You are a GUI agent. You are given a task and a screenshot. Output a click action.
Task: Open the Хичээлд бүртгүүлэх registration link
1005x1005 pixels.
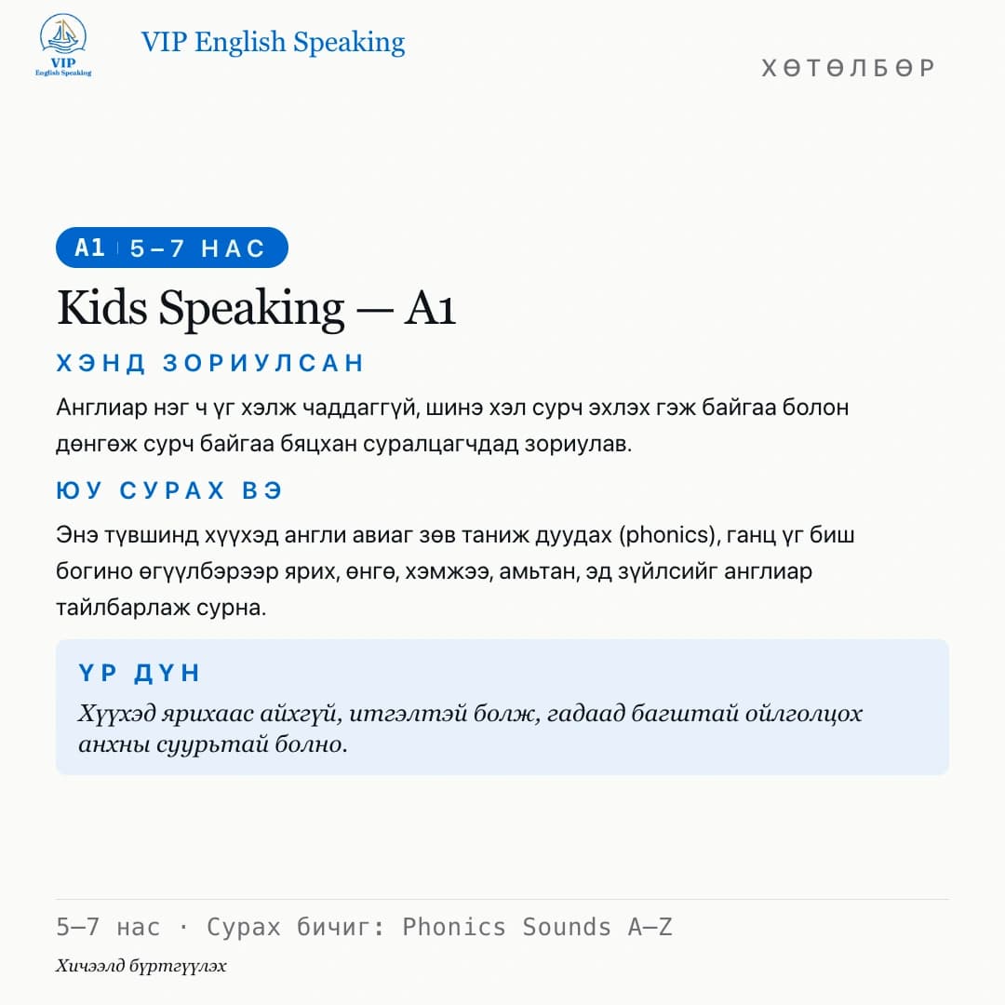[x=141, y=966]
